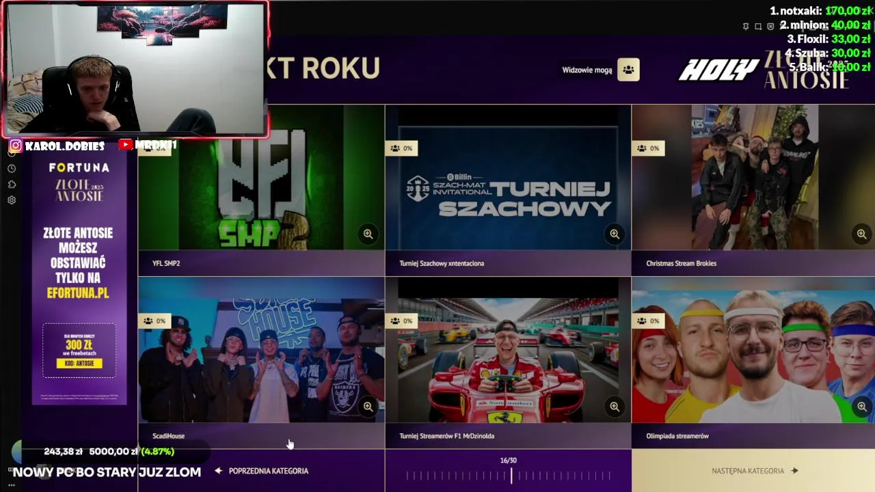Click the donor Floxil 33,00 zł entry
Image resolution: width=875 pixels, height=492 pixels.
coord(829,40)
